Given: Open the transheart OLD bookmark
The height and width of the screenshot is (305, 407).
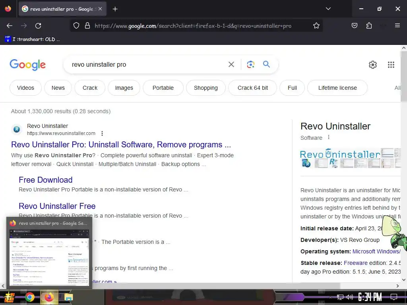Looking at the screenshot, I should (33, 39).
